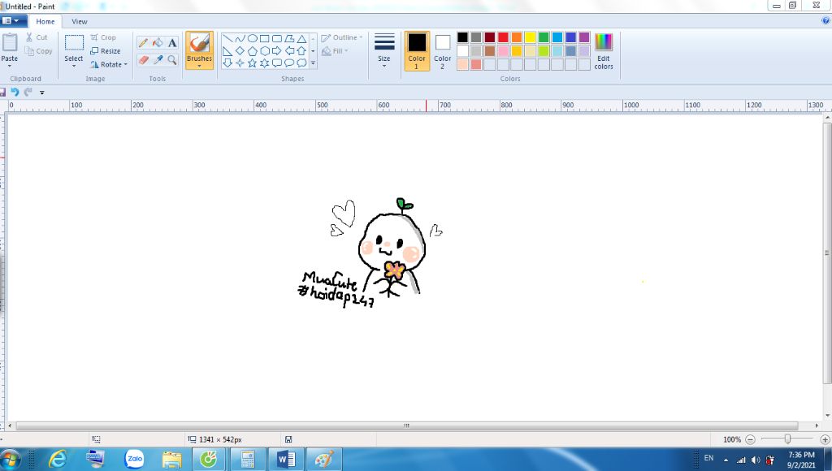Switch to the Home ribbon tab
832x471 pixels.
click(x=45, y=21)
